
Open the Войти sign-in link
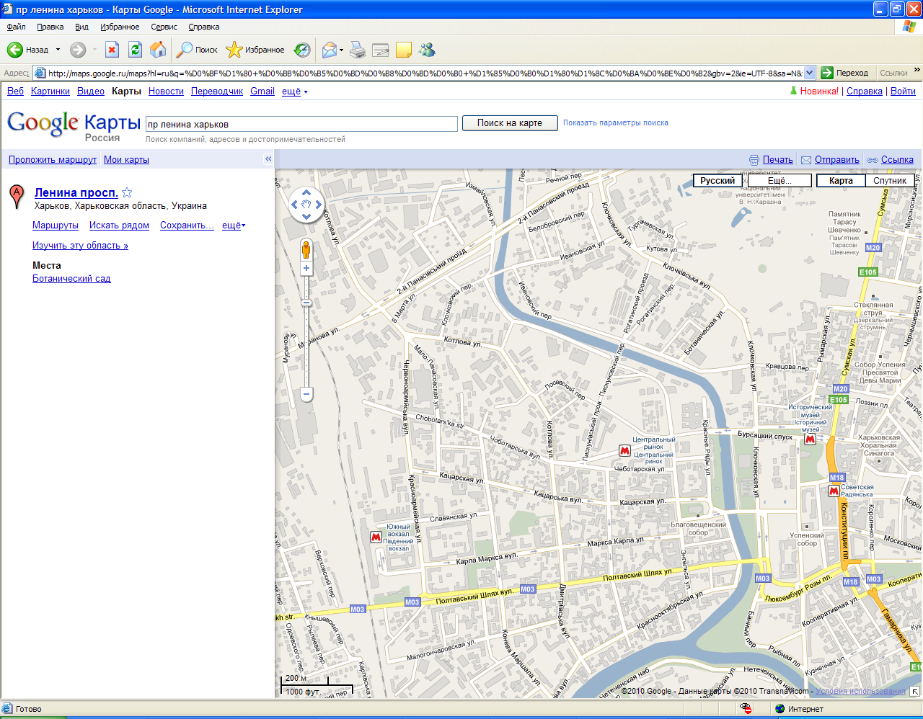click(x=903, y=91)
